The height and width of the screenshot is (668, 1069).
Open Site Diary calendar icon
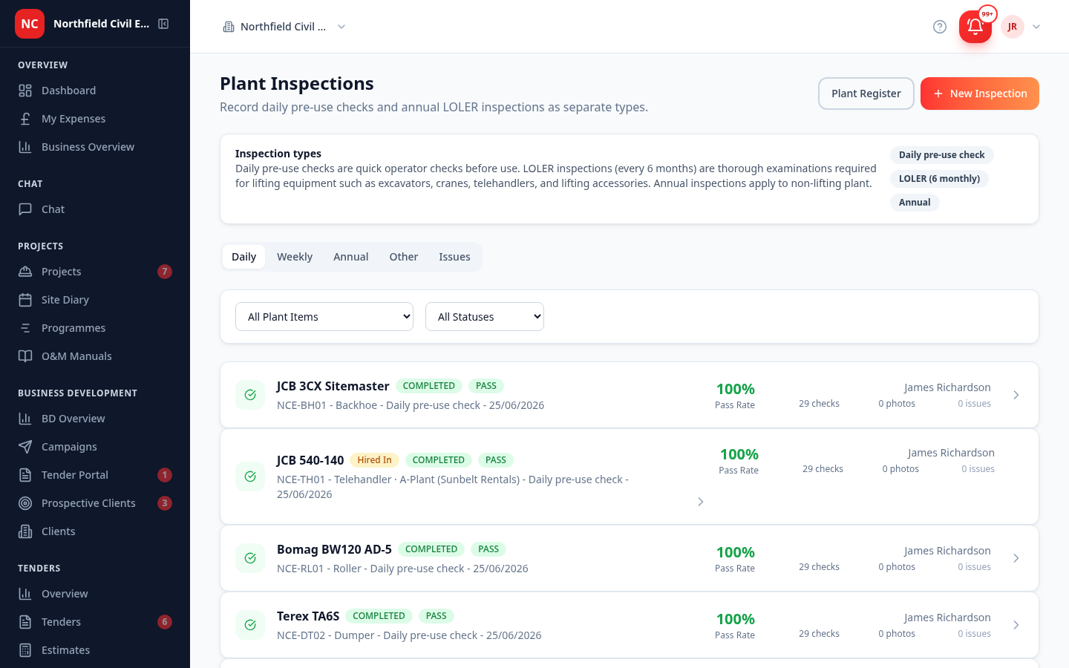coord(25,300)
